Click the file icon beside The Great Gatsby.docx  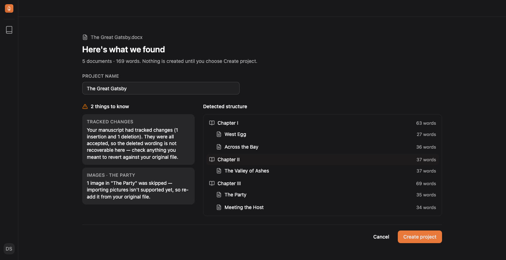(x=85, y=37)
